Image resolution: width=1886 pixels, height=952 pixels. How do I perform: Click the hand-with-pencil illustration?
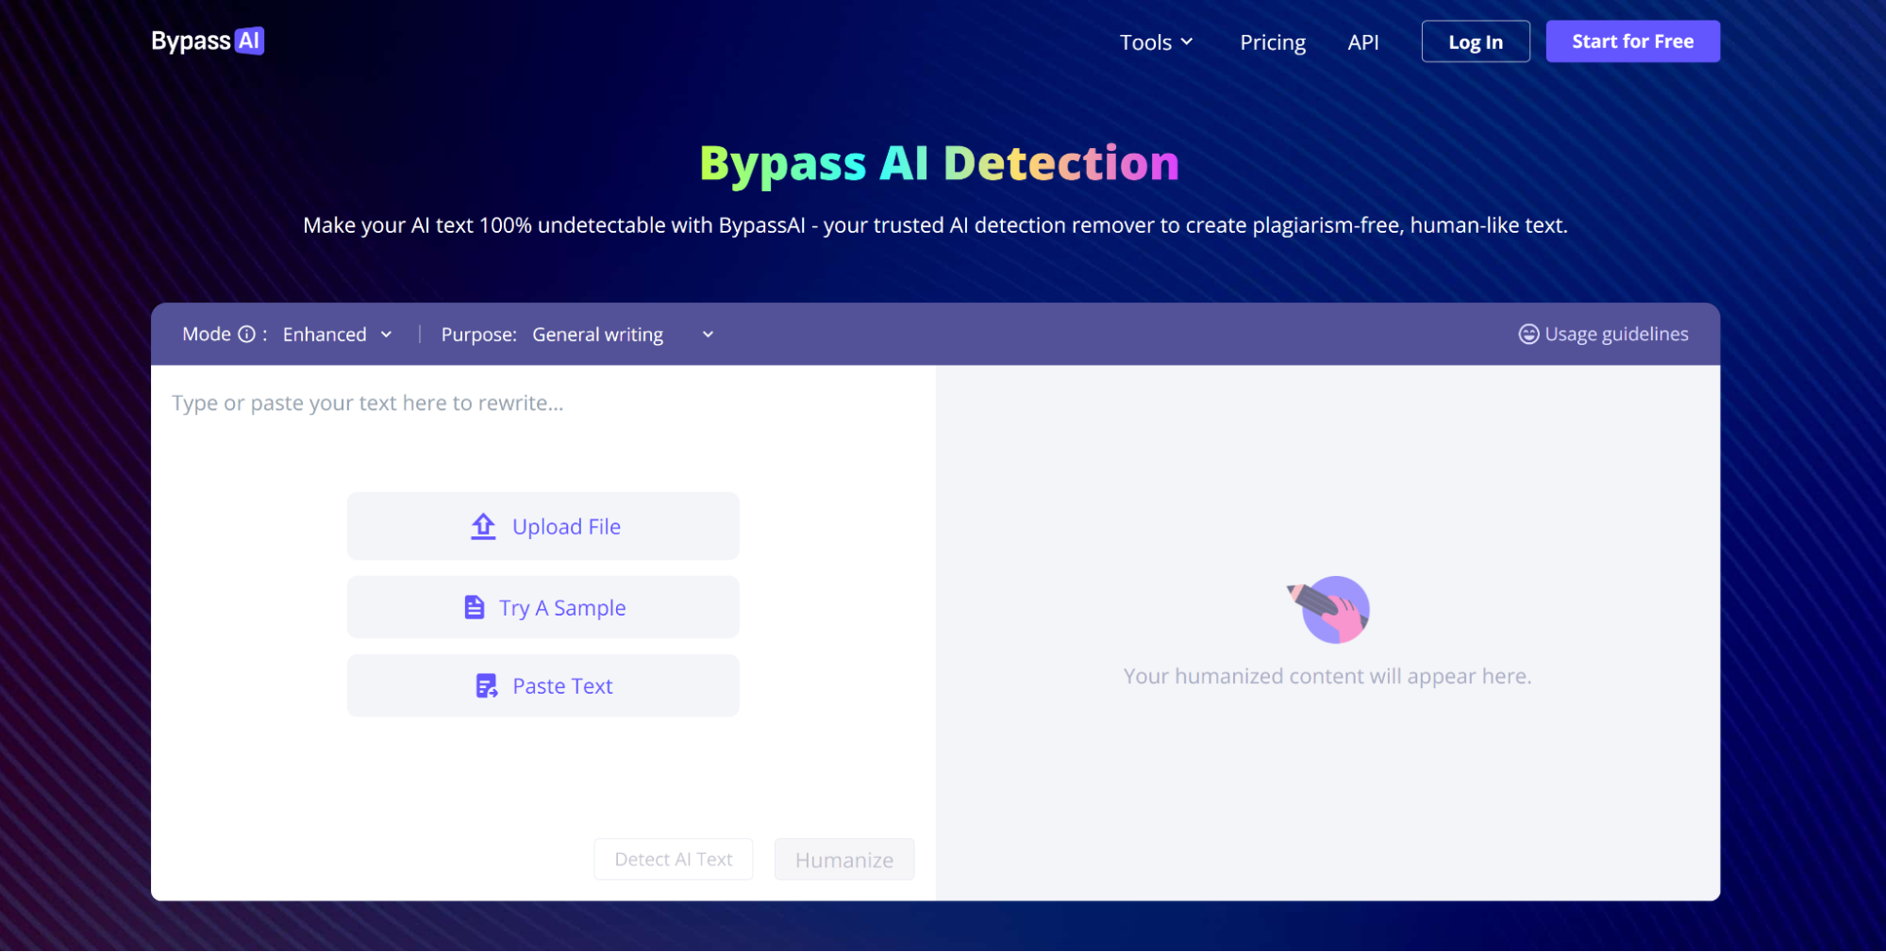[1328, 610]
